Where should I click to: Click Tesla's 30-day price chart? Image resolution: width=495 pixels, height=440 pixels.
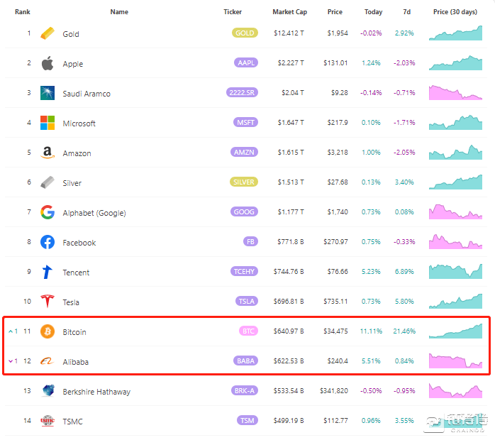[x=455, y=301]
